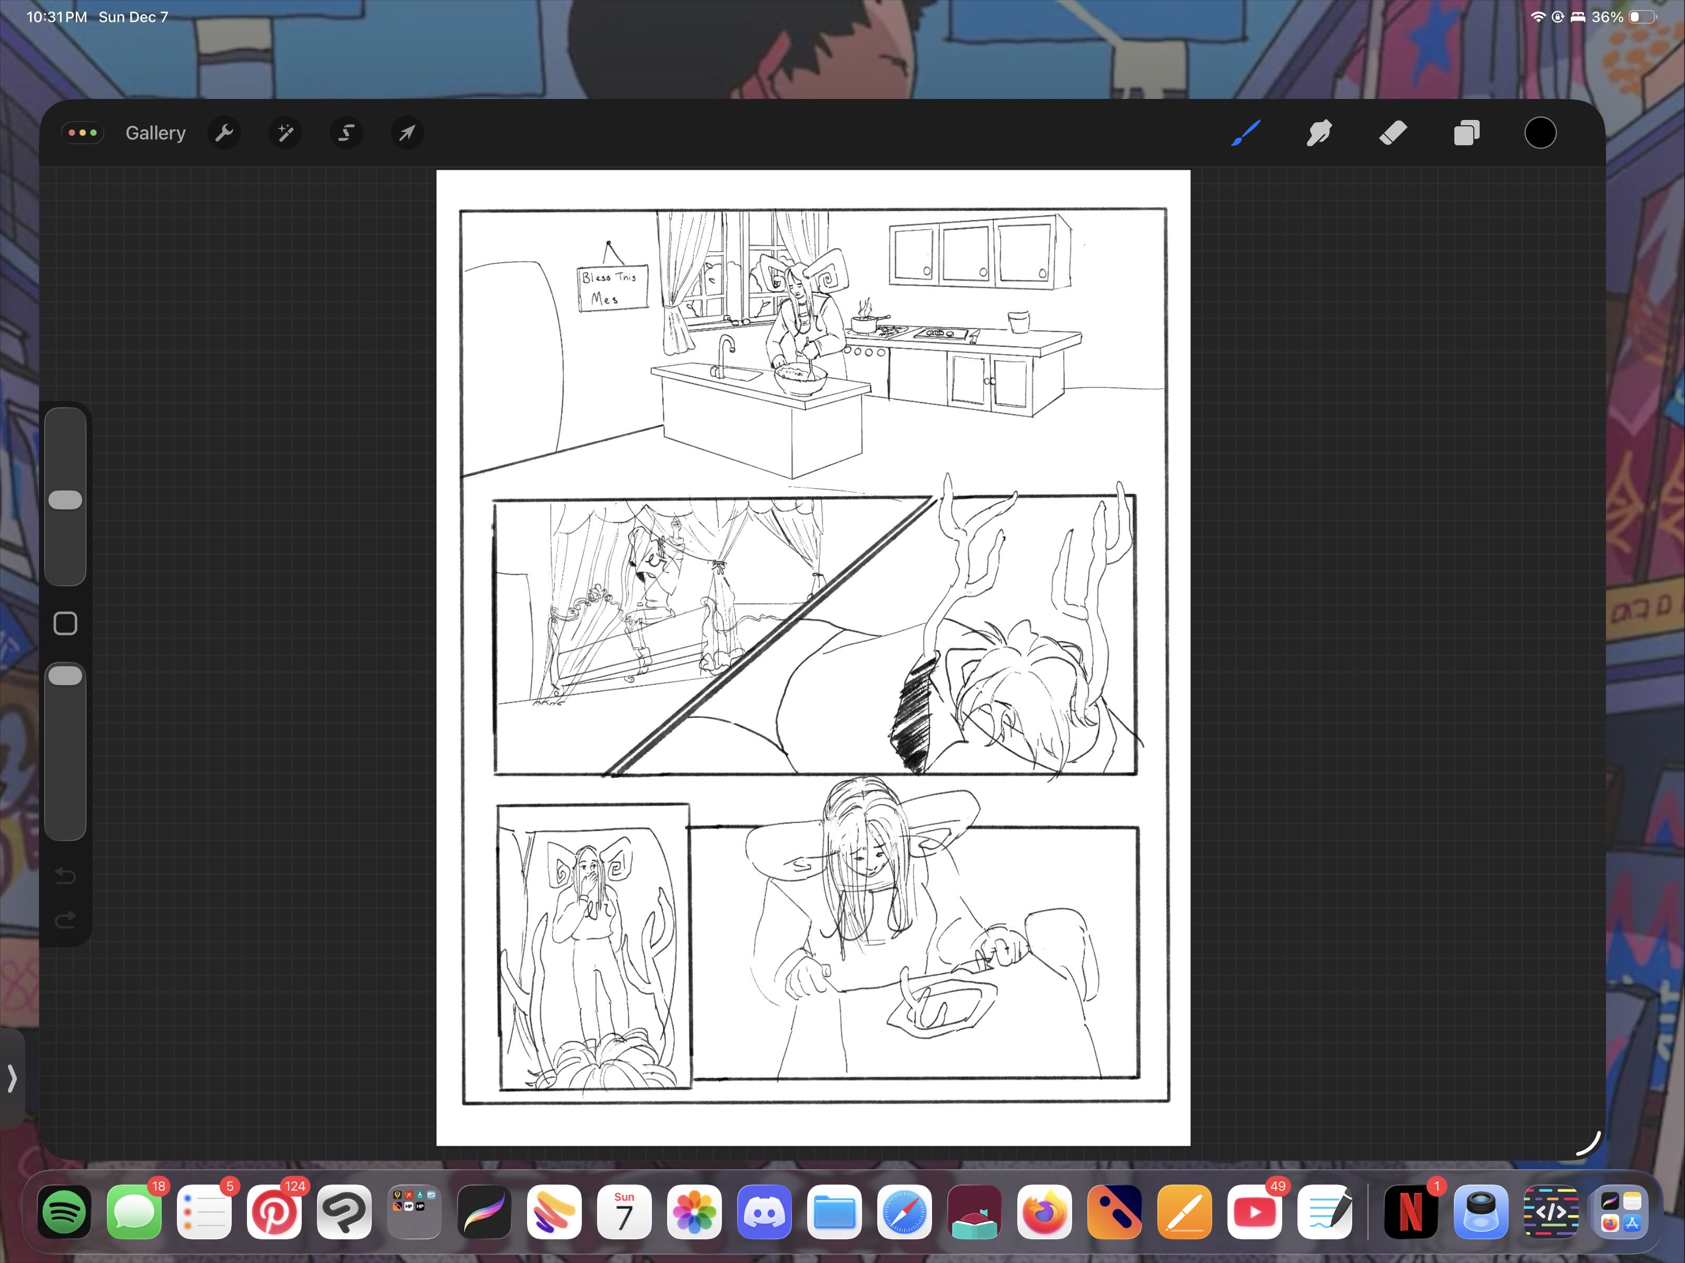Open the Discord app in dock
The height and width of the screenshot is (1263, 1685).
tap(764, 1211)
